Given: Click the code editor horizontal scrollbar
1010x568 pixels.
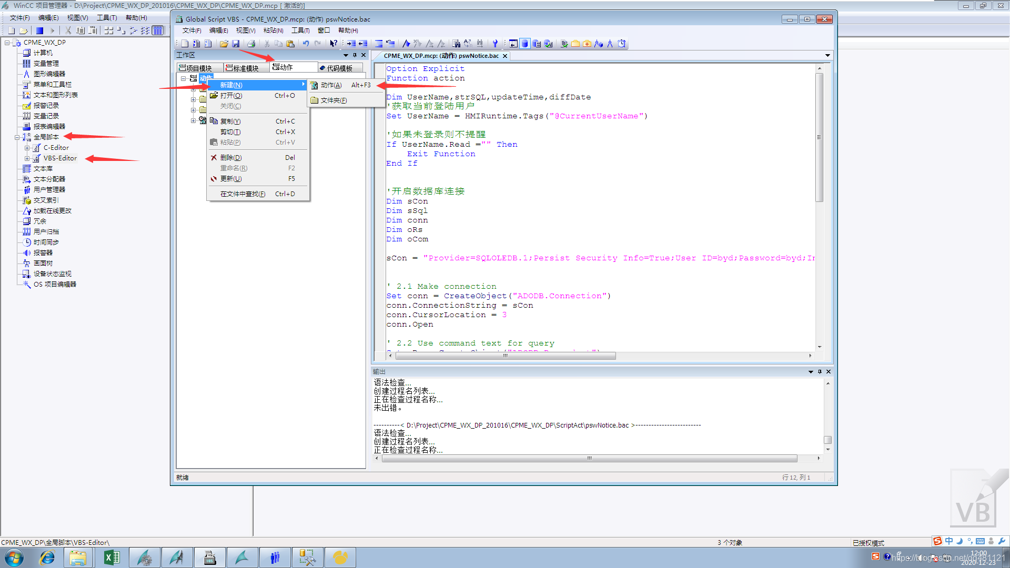Looking at the screenshot, I should click(505, 356).
